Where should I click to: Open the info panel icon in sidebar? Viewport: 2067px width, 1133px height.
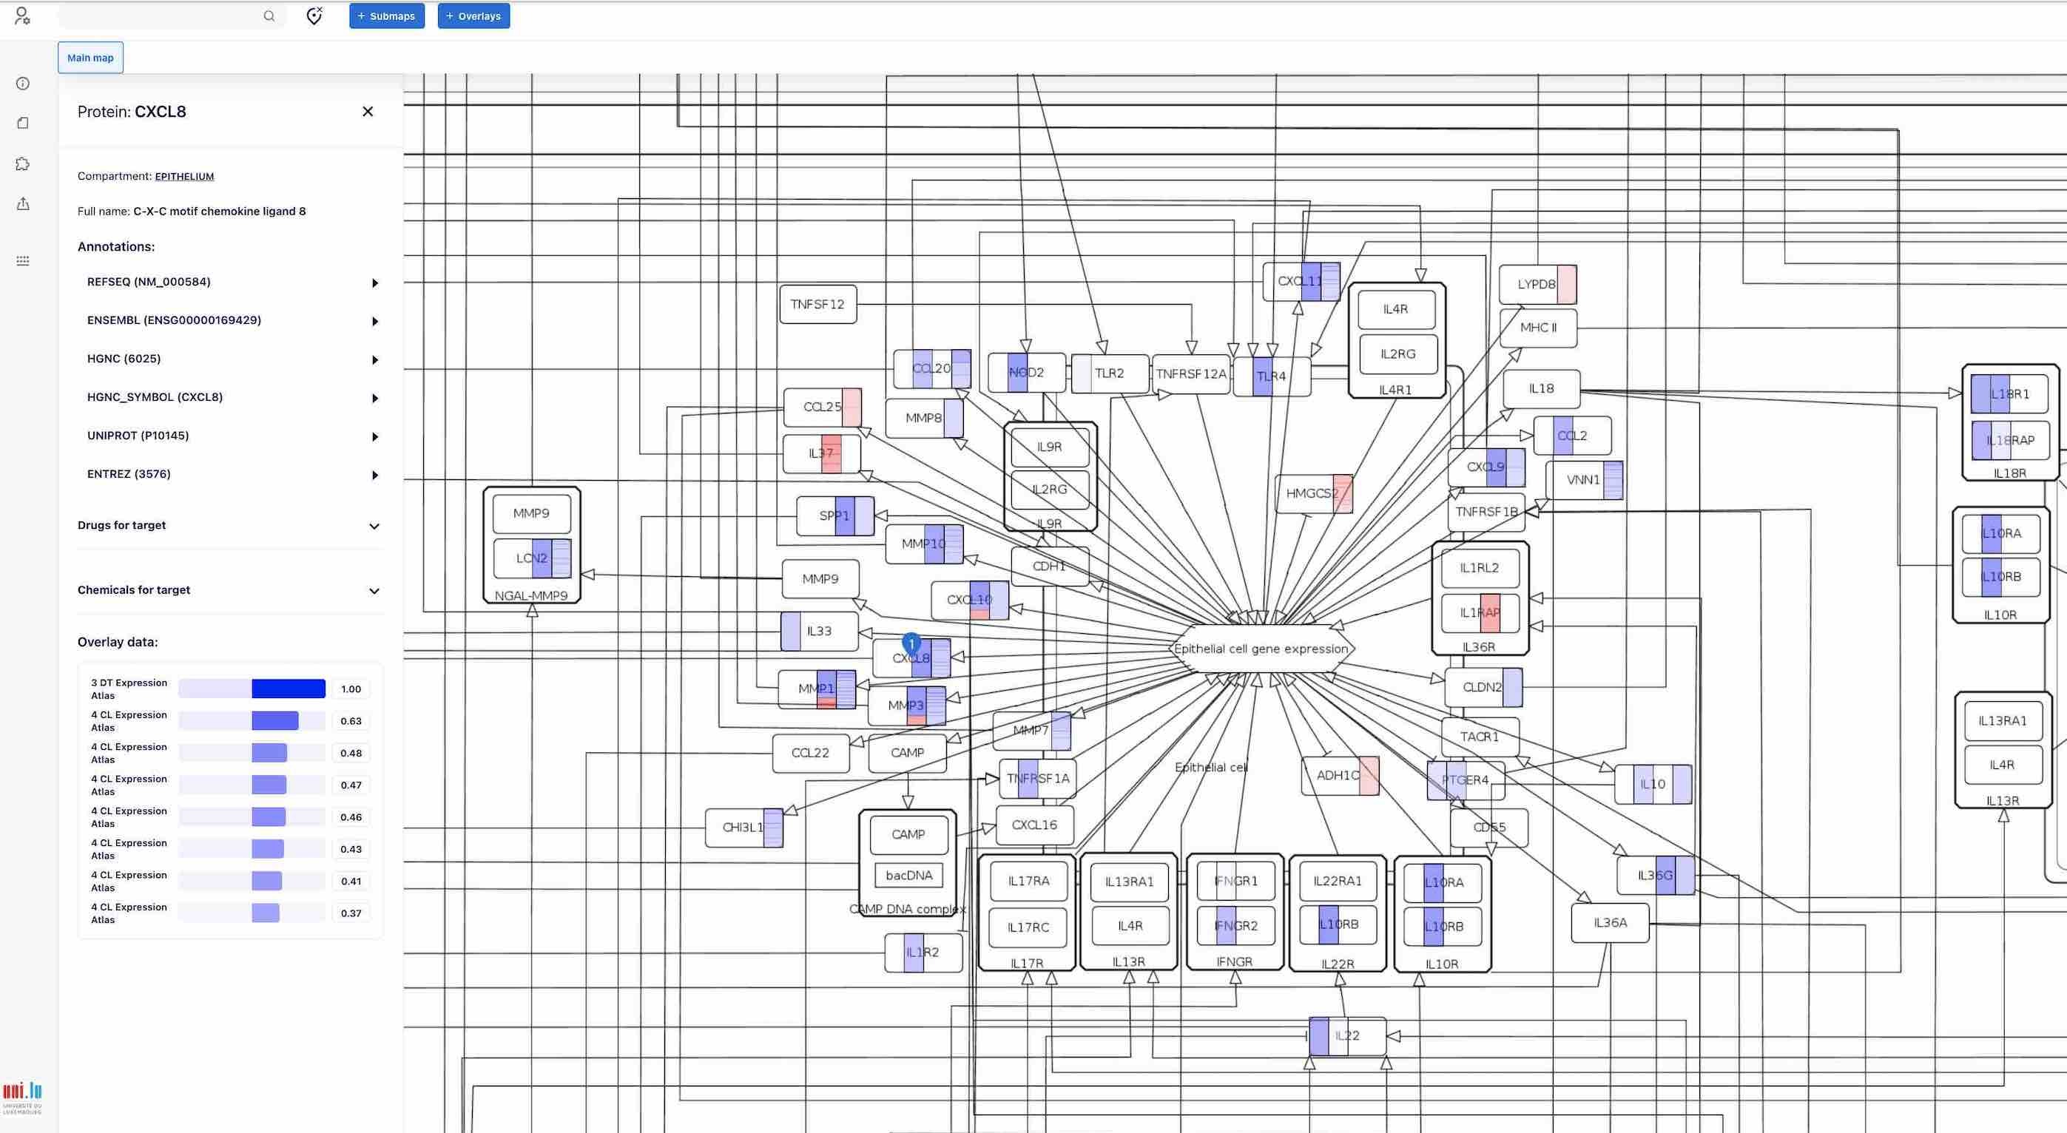click(x=22, y=84)
